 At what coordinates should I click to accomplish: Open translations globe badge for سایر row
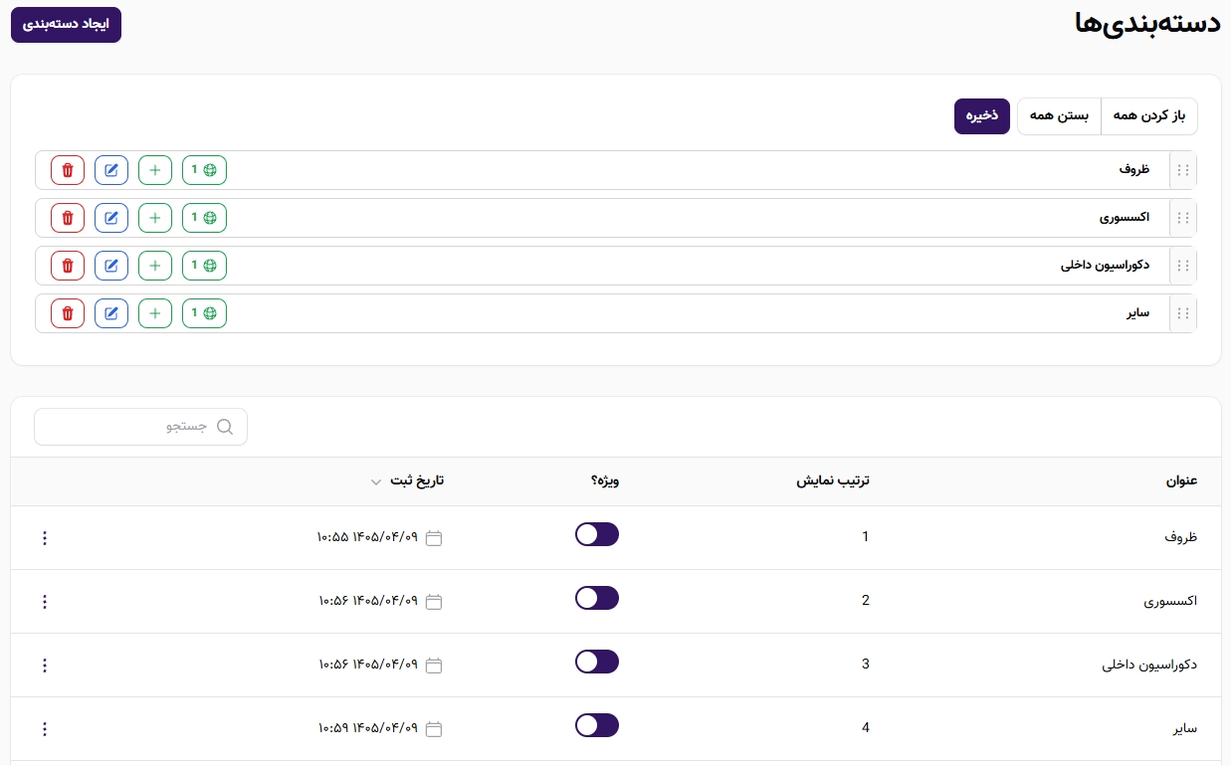pos(204,313)
